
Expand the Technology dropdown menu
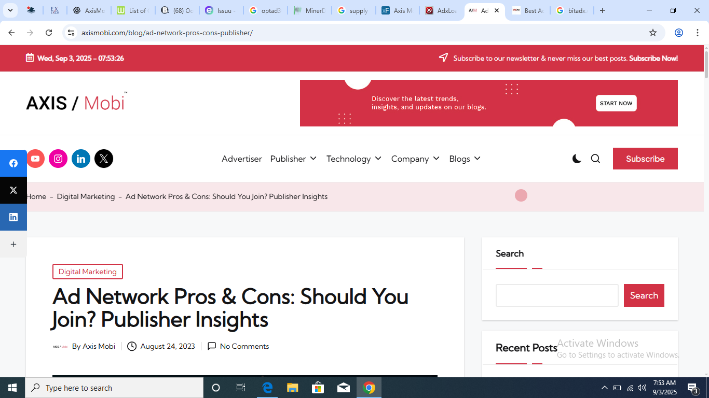pyautogui.click(x=353, y=159)
